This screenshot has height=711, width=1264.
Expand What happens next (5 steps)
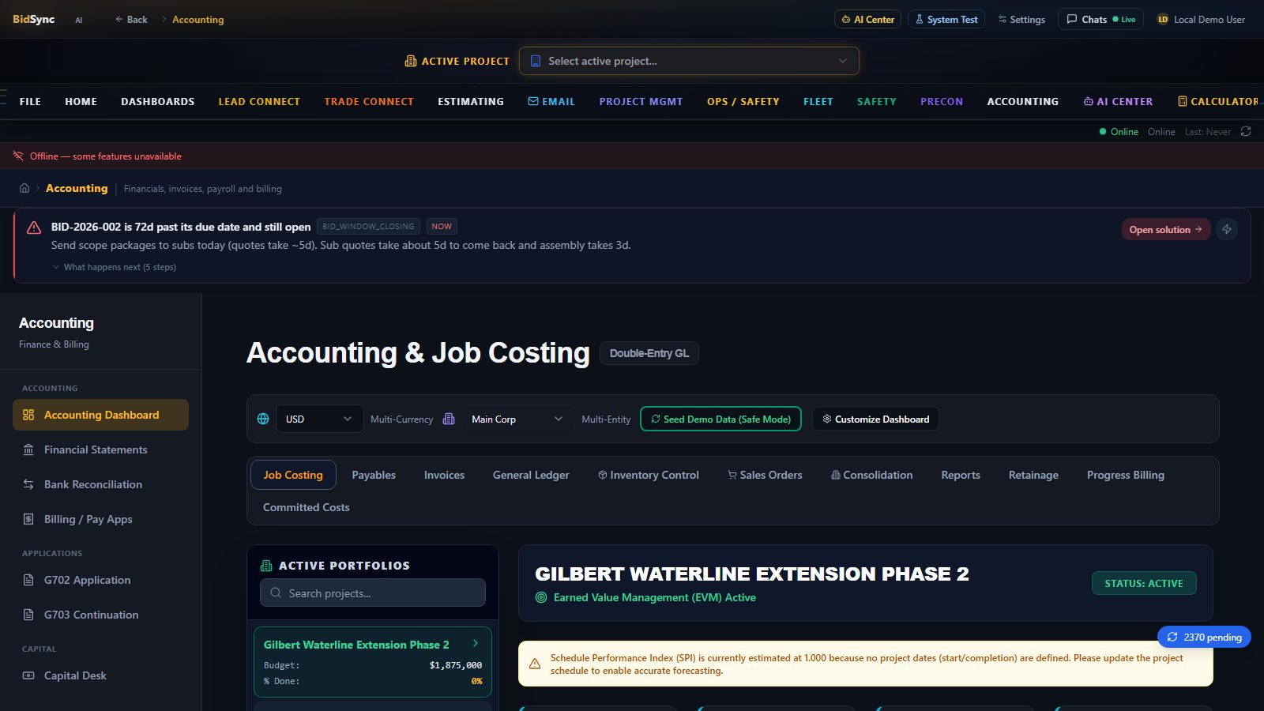tap(115, 267)
